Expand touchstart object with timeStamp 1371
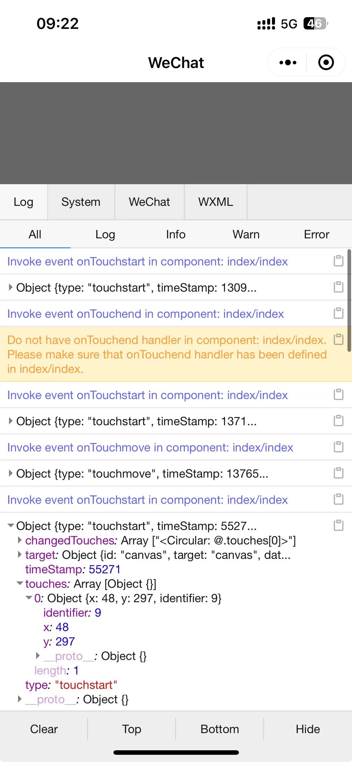The image size is (352, 762). [11, 421]
